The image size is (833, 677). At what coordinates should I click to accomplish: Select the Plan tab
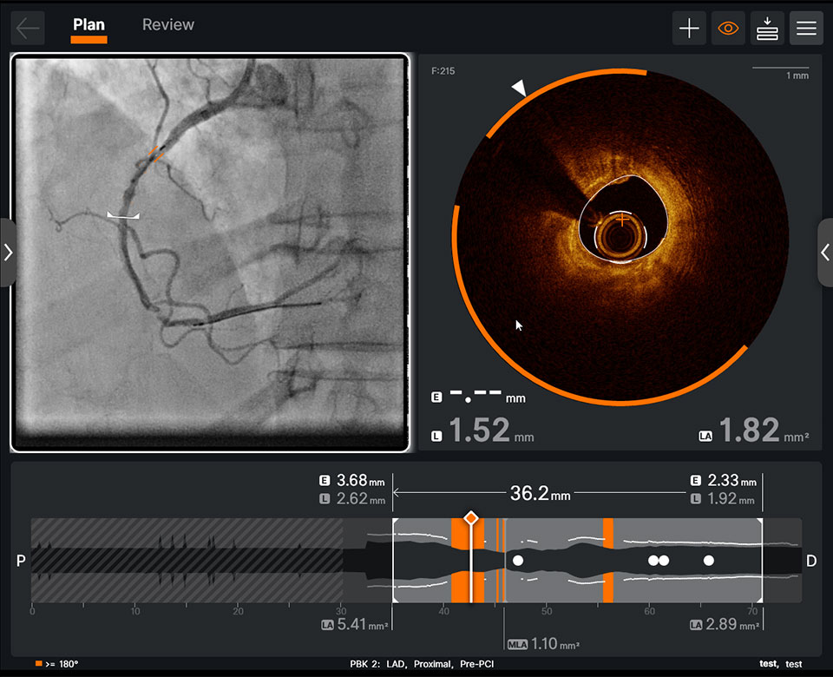88,25
